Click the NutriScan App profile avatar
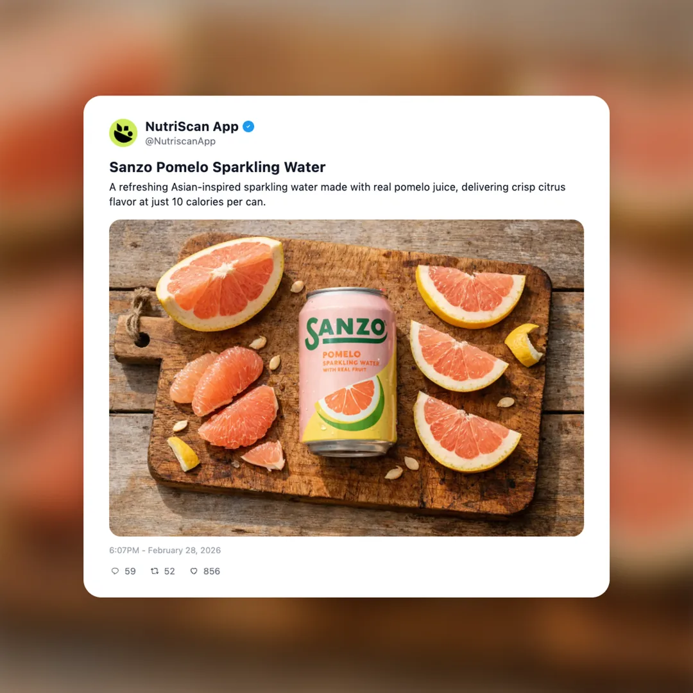This screenshot has width=693, height=693. (123, 133)
